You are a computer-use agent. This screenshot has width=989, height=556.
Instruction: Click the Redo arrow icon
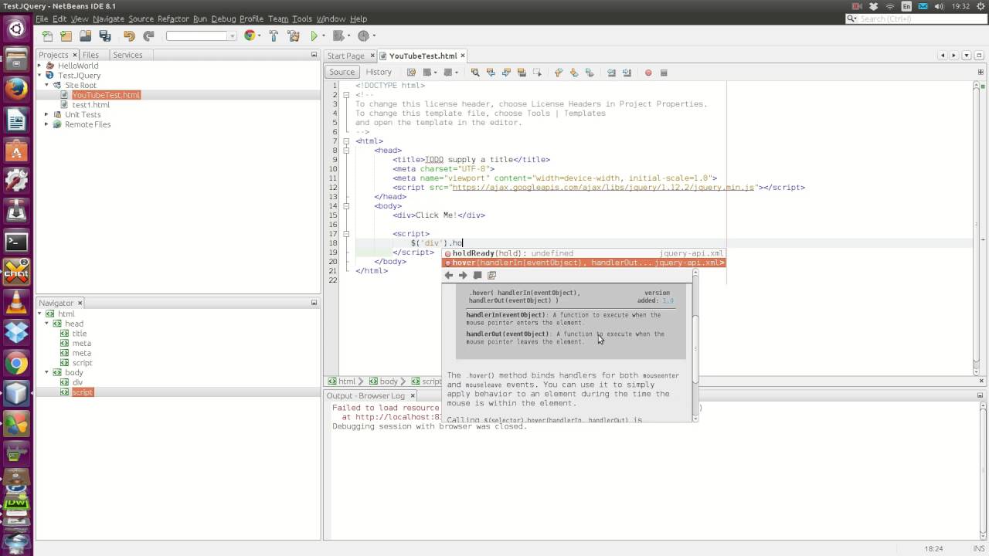pyautogui.click(x=148, y=36)
